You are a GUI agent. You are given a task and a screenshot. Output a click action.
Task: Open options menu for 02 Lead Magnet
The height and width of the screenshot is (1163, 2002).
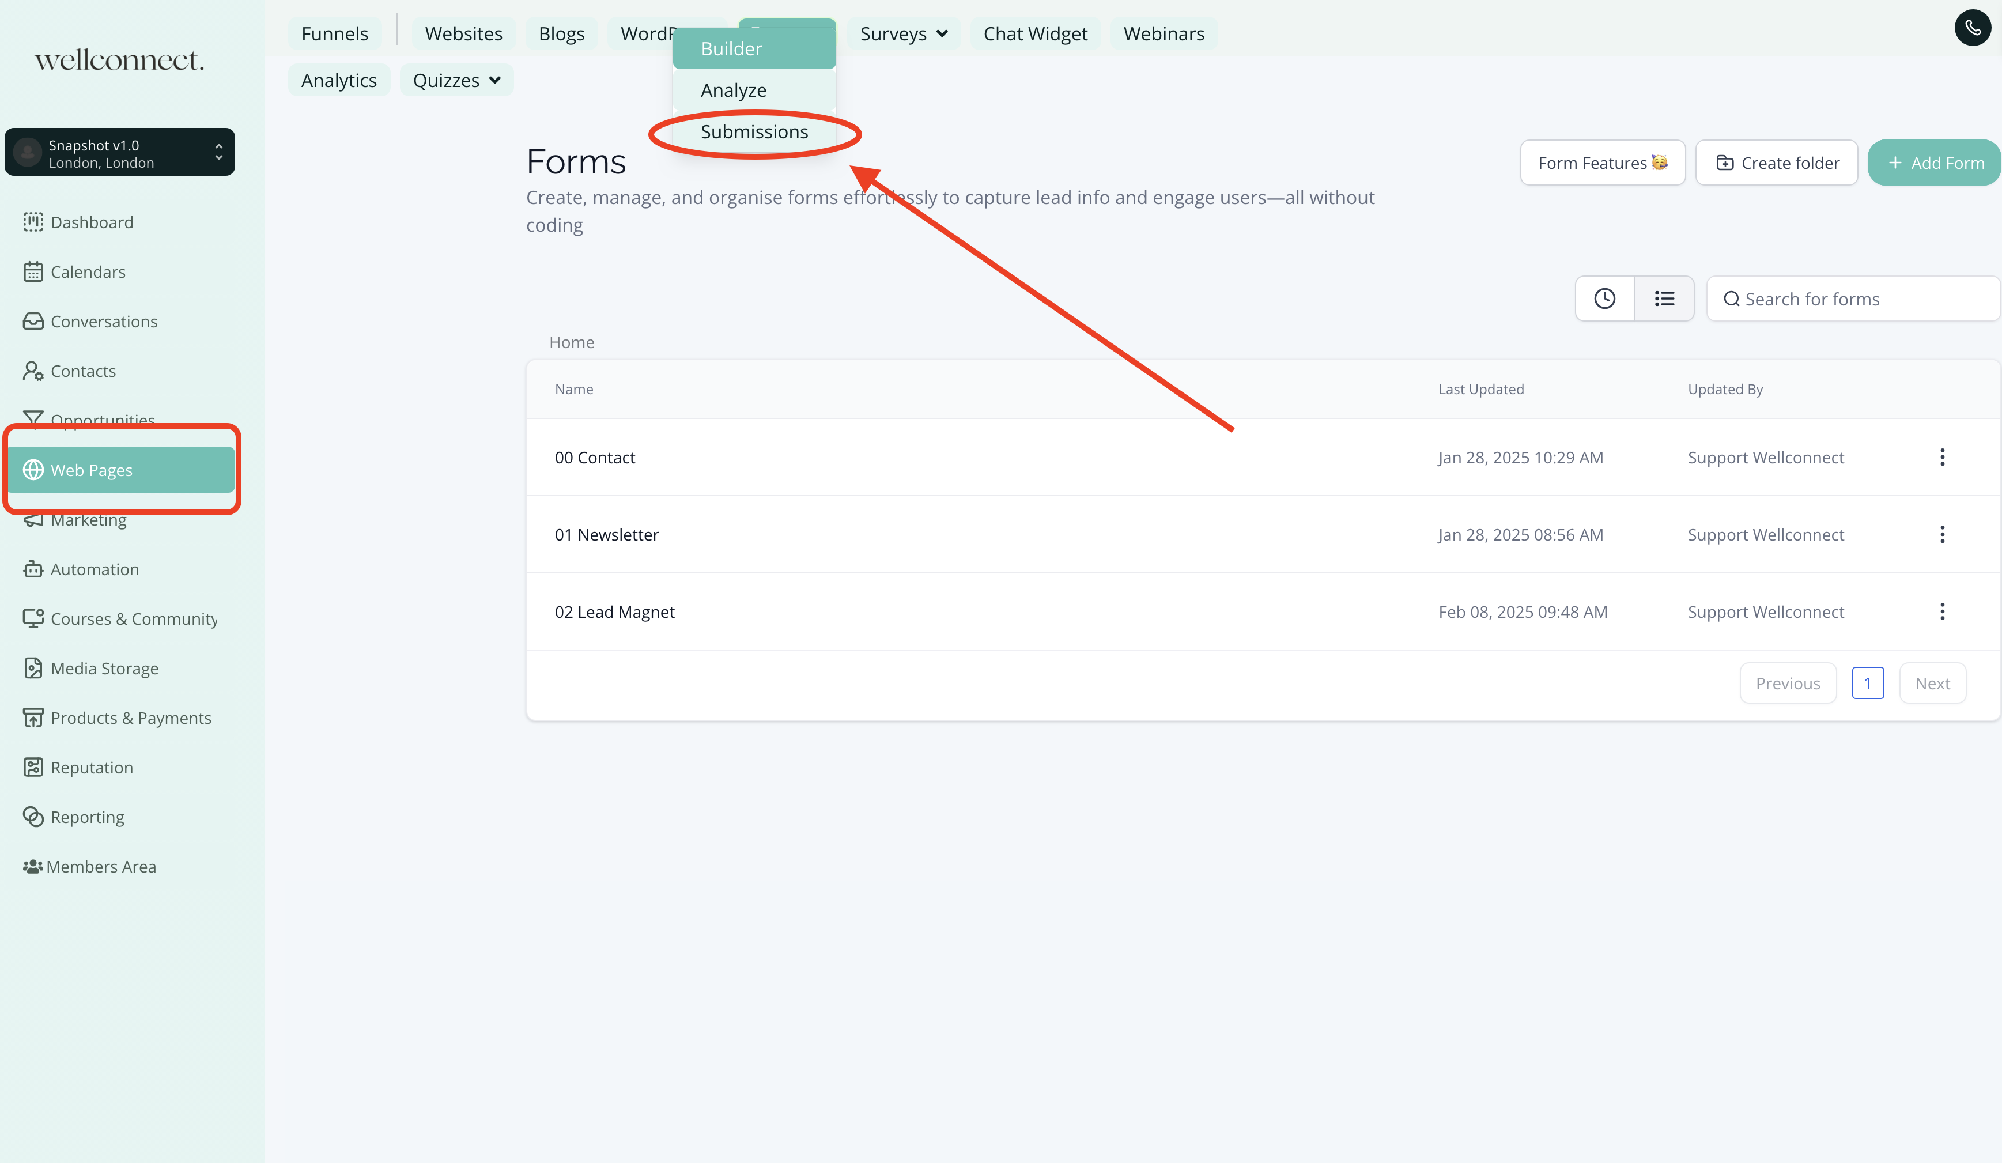coord(1941,611)
